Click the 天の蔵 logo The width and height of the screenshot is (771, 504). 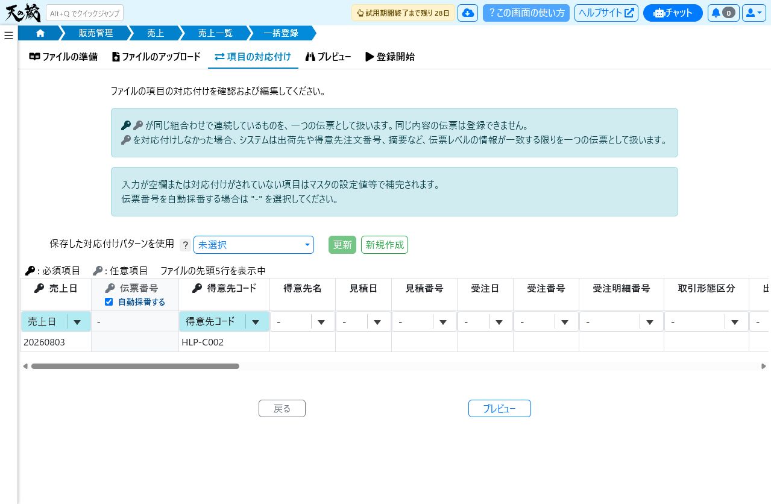pos(23,12)
